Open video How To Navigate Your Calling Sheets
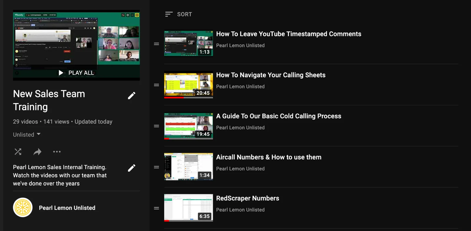This screenshot has width=471, height=231. click(271, 75)
